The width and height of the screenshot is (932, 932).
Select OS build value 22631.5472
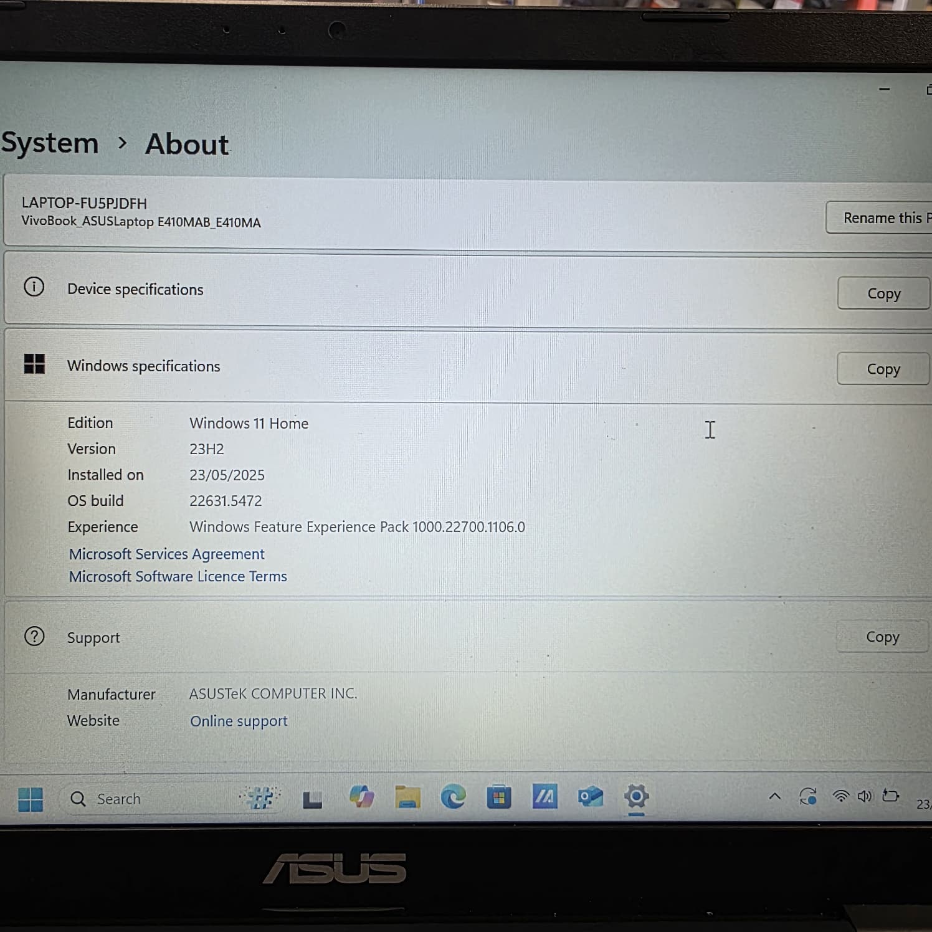[226, 500]
